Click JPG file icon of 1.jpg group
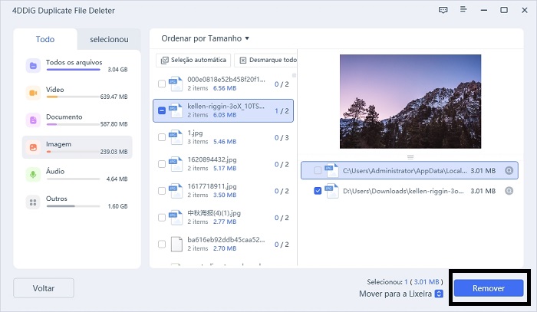This screenshot has width=537, height=312. click(x=176, y=137)
